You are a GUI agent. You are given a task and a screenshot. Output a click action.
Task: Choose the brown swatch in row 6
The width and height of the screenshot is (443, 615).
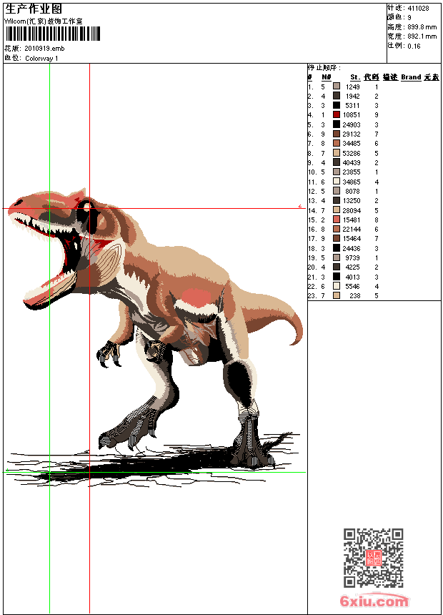[x=337, y=134]
